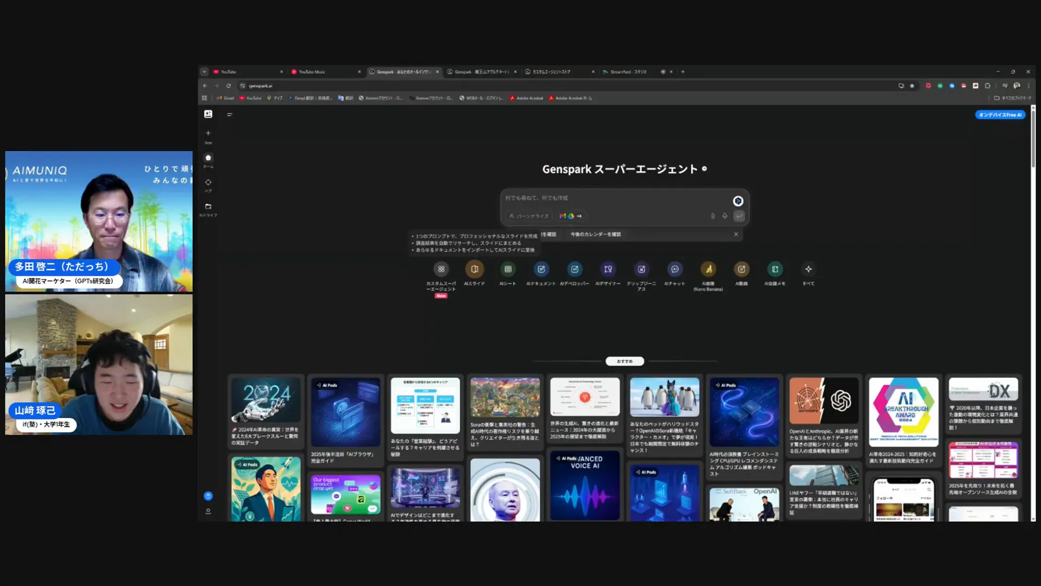Viewport: 1041px width, 586px height.
Task: Toggle the bookmark star in the address bar
Action: pos(912,86)
